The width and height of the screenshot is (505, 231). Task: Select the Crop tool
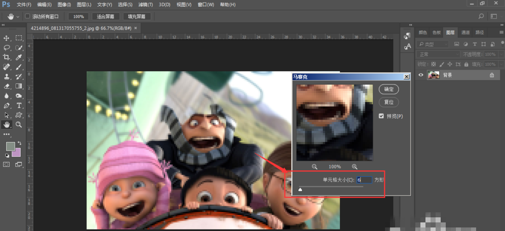[x=7, y=58]
